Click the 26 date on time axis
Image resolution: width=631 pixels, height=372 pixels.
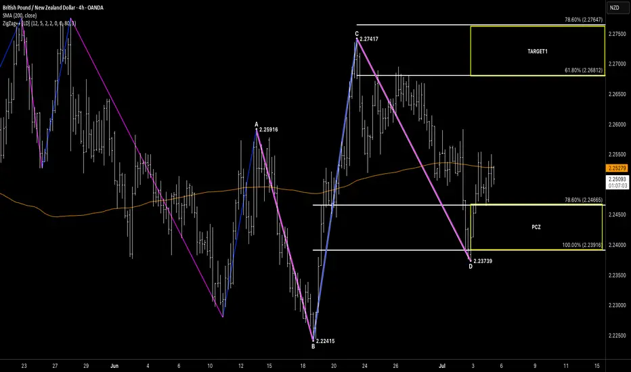click(395, 366)
